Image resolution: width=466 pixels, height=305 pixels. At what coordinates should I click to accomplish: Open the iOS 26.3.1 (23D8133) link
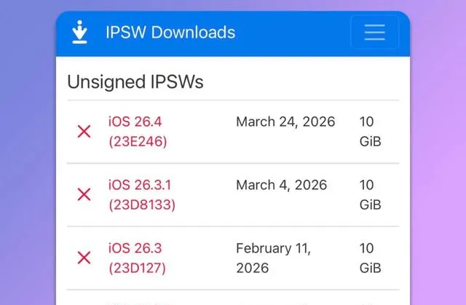click(142, 194)
